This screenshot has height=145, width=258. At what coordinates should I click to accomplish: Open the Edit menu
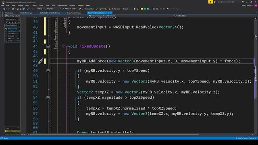coord(8,6)
